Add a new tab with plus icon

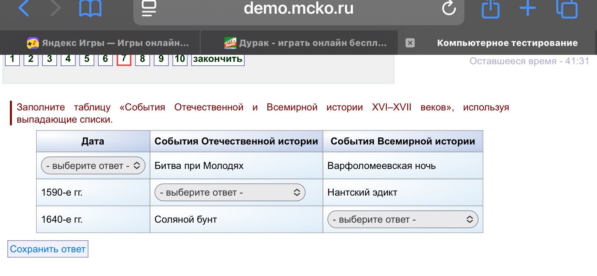528,8
